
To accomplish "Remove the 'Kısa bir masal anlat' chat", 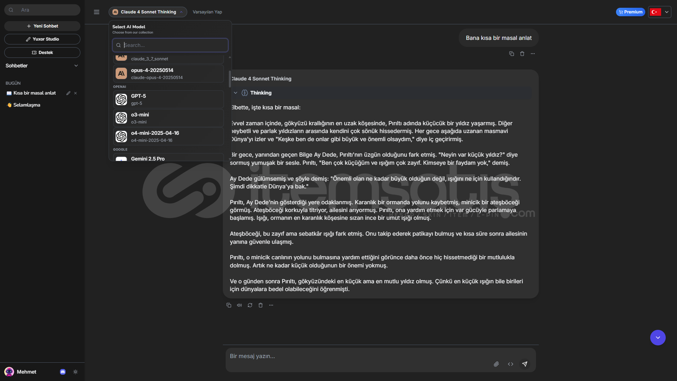I will [x=75, y=93].
